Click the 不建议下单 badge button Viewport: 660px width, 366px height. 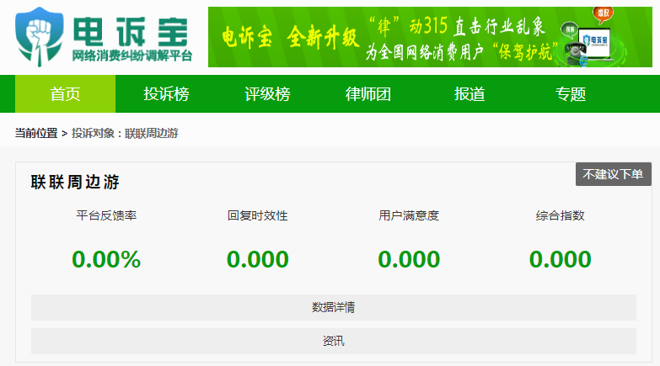click(614, 174)
